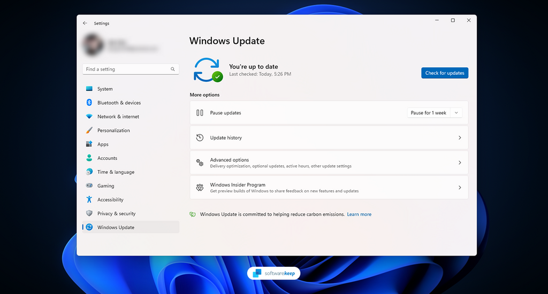Click the pause icon beside Pause updates

click(x=200, y=113)
